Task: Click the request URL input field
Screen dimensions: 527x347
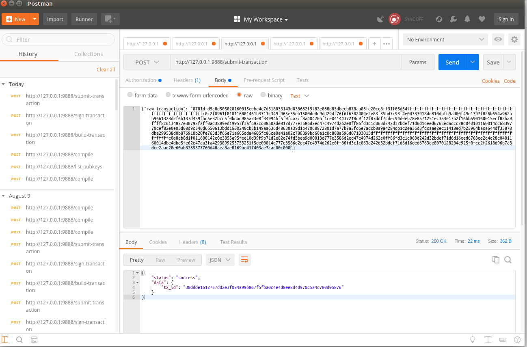Action: pyautogui.click(x=286, y=62)
